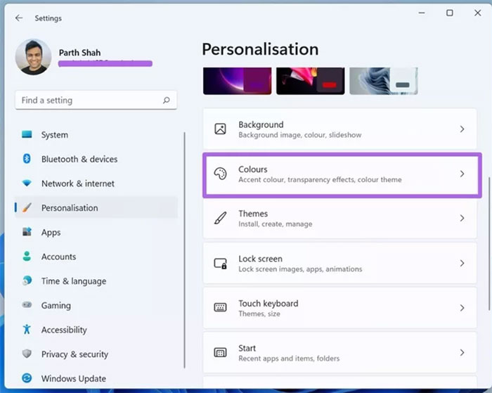492x393 pixels.
Task: Open Apps in the sidebar
Action: (x=51, y=233)
